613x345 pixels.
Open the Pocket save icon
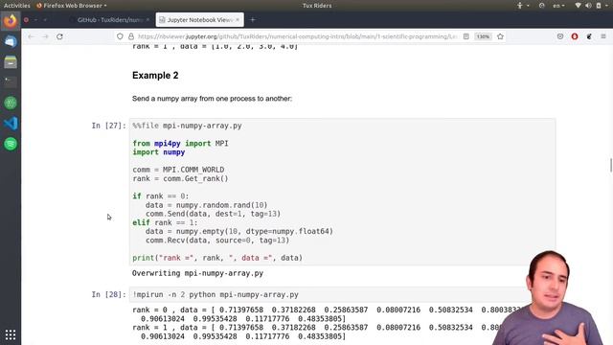pyautogui.click(x=560, y=36)
